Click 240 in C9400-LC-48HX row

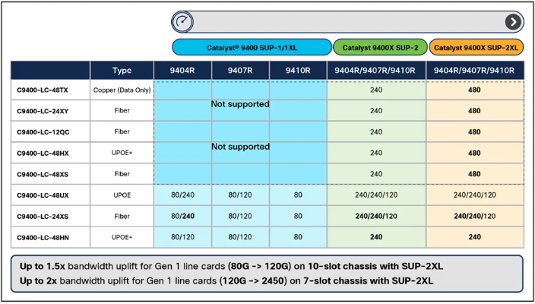click(376, 153)
